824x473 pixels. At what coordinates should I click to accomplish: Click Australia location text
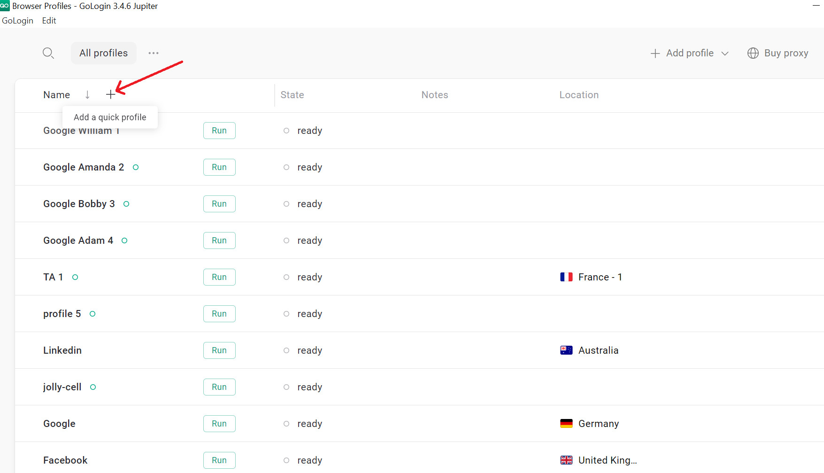point(598,350)
